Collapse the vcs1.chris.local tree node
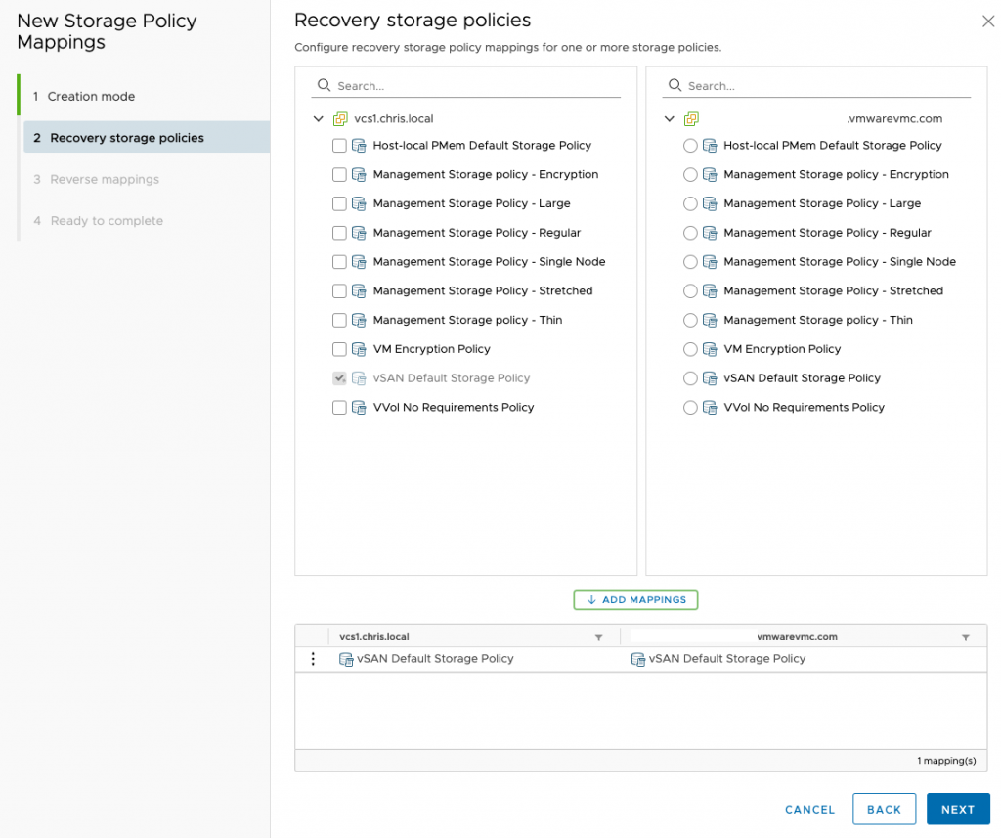This screenshot has width=1001, height=838. tap(319, 118)
